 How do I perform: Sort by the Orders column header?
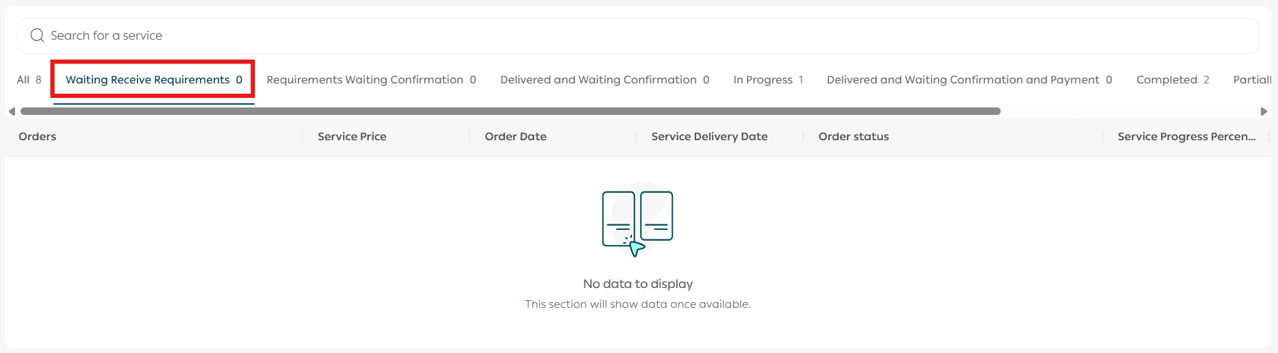coord(38,137)
